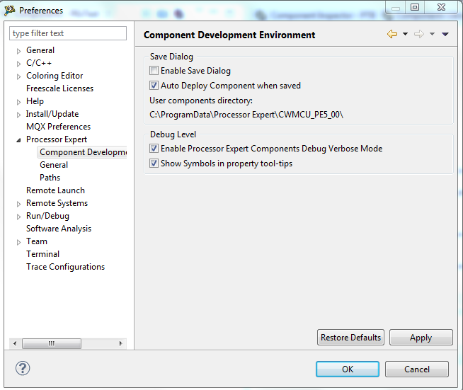Click the Cancel button
This screenshot has height=390, width=463.
coord(417,369)
